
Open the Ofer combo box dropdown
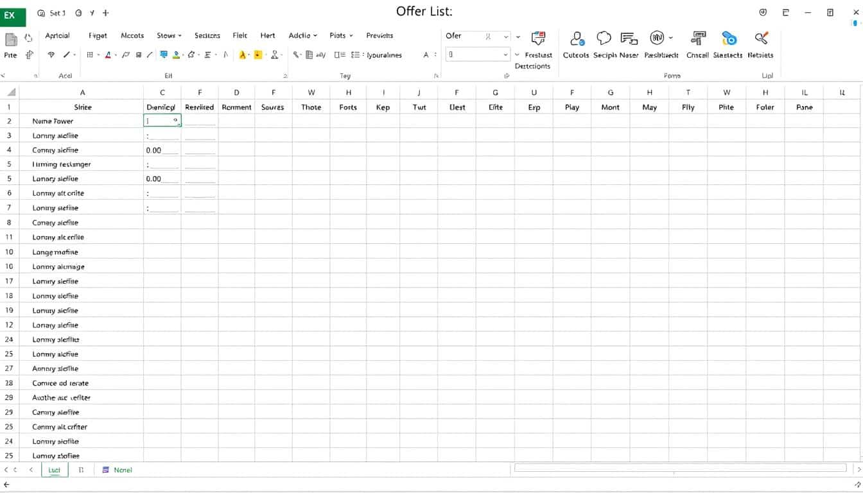[506, 37]
